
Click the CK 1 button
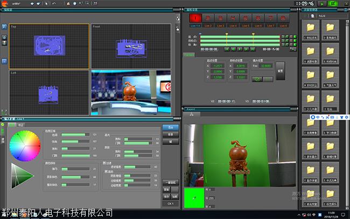tap(170, 203)
